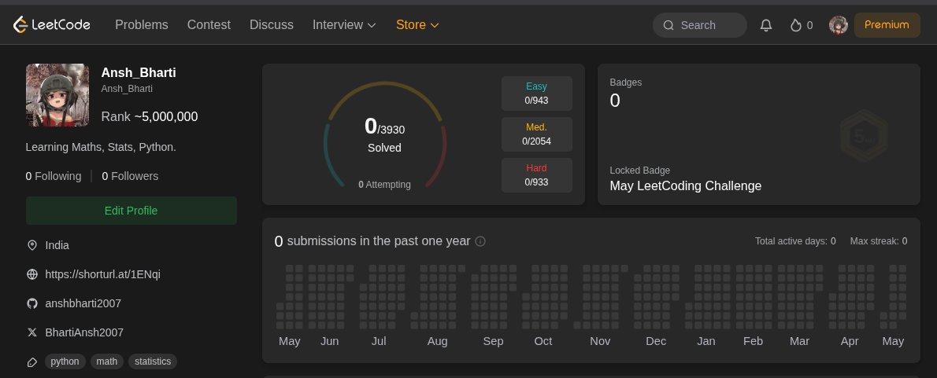Click the globe icon beside the shorturl website
The height and width of the screenshot is (378, 937).
32,274
